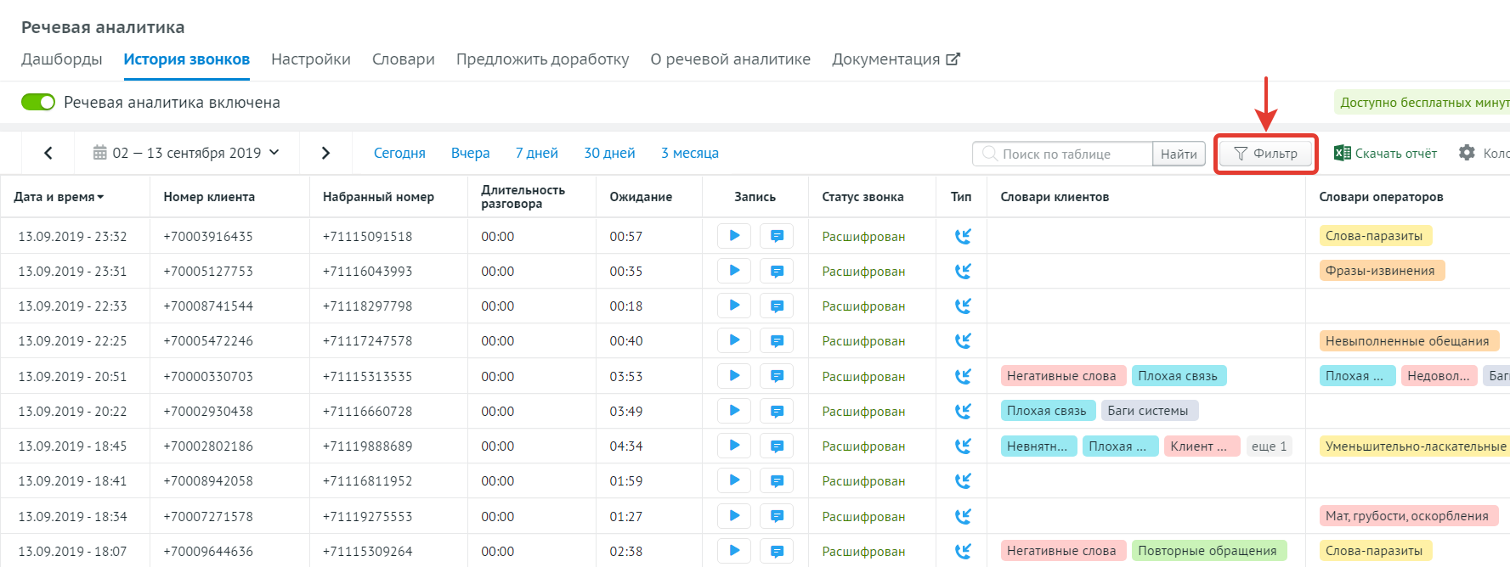Viewport: 1510px width, 567px height.
Task: Expand the 'еще 1' hidden tags
Action: point(1269,446)
